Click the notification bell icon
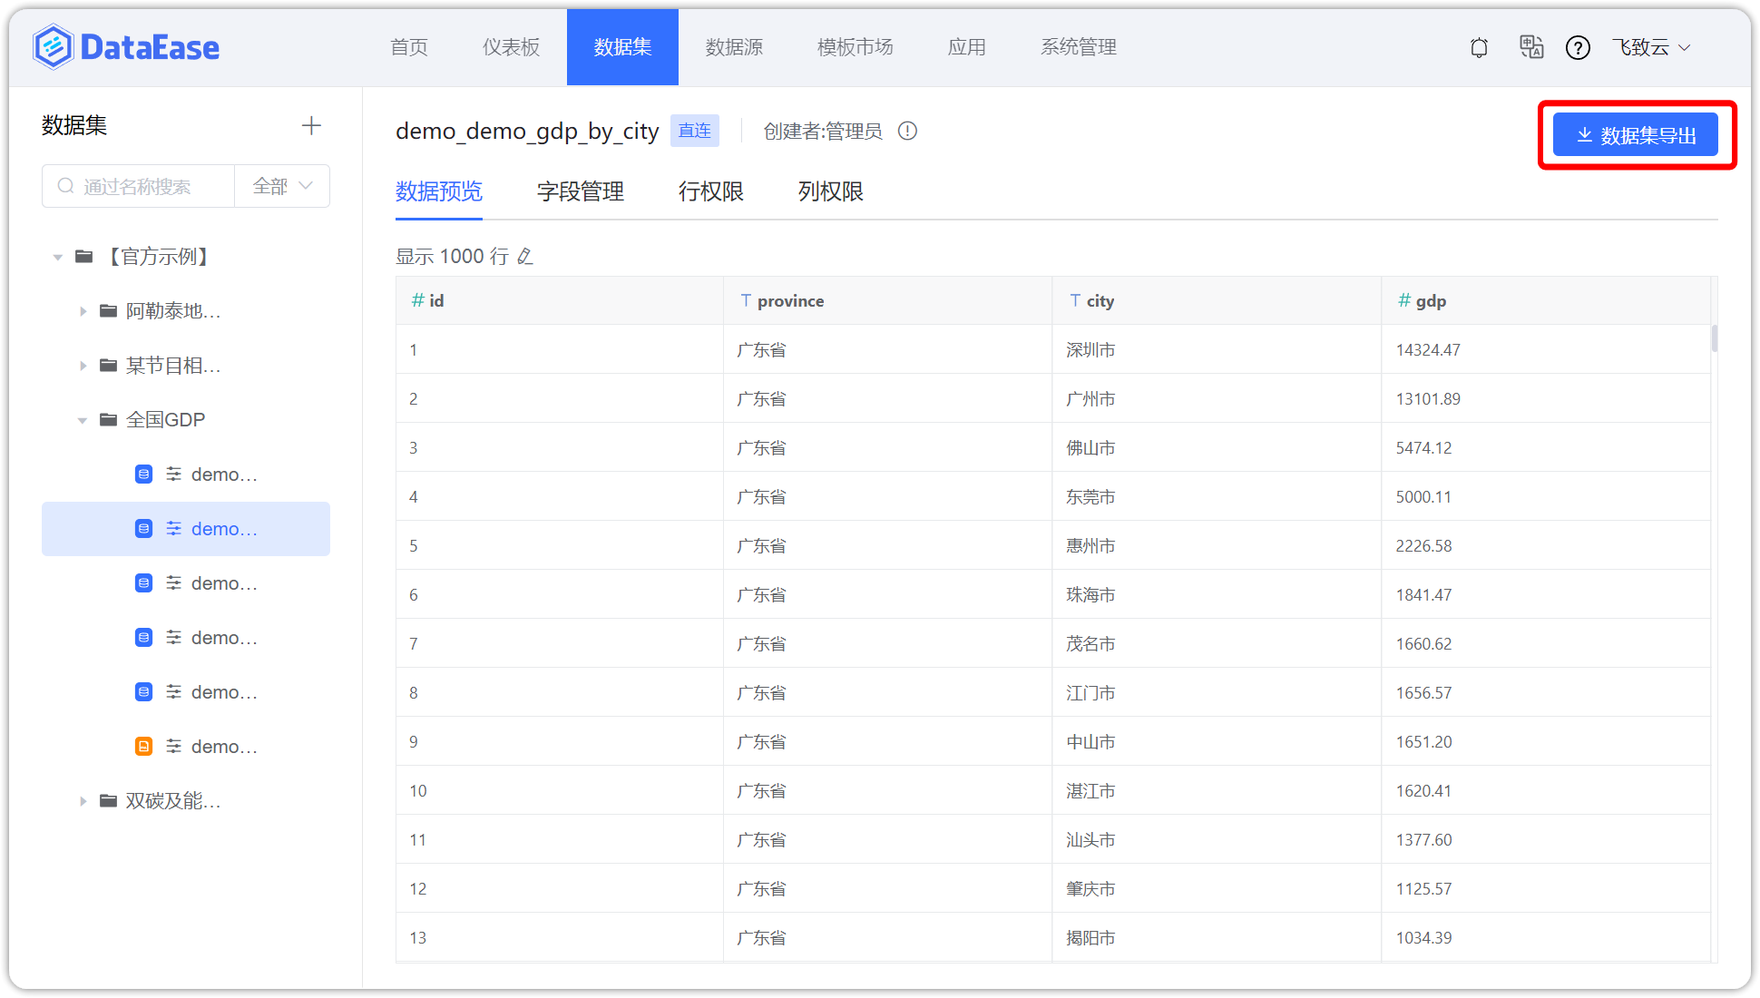 1479,47
